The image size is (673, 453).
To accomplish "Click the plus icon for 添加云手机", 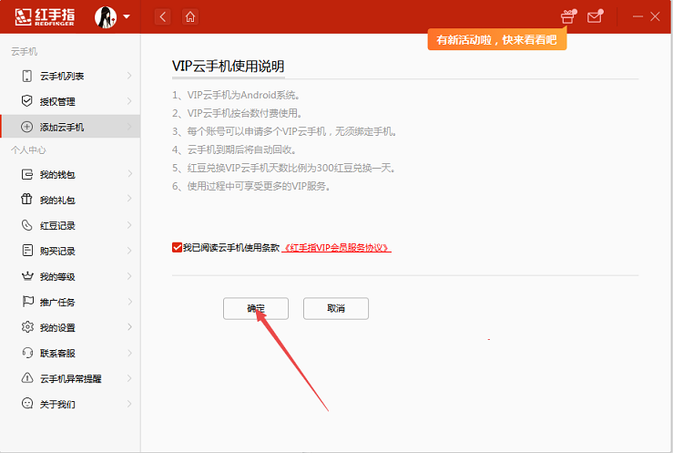I will coord(26,127).
